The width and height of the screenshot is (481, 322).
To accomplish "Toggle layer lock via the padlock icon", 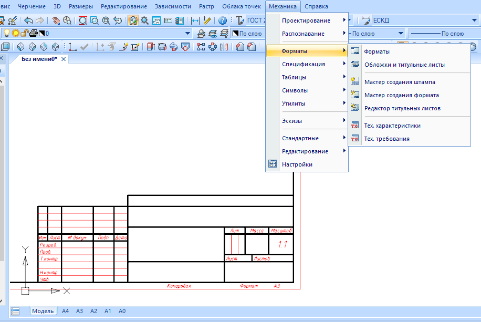I will click(x=25, y=33).
